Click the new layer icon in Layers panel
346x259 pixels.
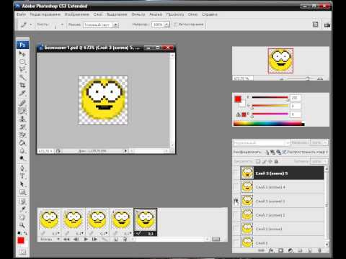coord(310,250)
